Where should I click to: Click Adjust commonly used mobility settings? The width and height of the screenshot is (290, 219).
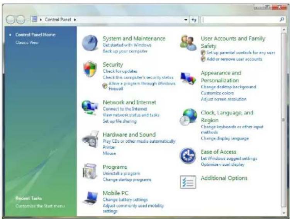coord(133,208)
